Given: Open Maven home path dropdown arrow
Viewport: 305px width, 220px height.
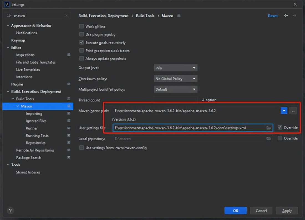Looking at the screenshot, I should (x=284, y=111).
